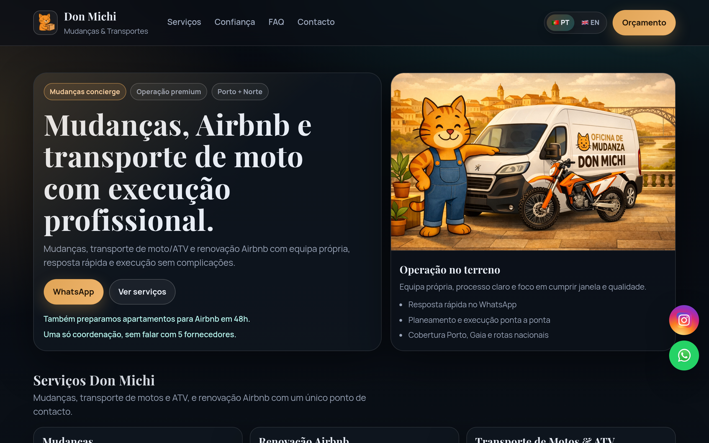Click the Operação premium tag
Screen dimensions: 709x443
168,92
